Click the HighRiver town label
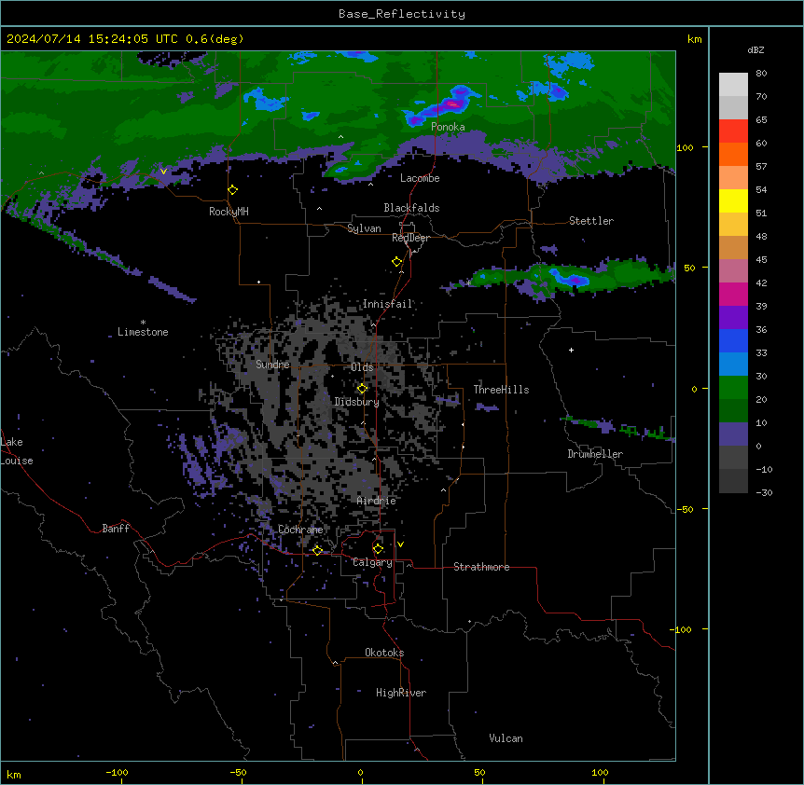 coord(401,693)
